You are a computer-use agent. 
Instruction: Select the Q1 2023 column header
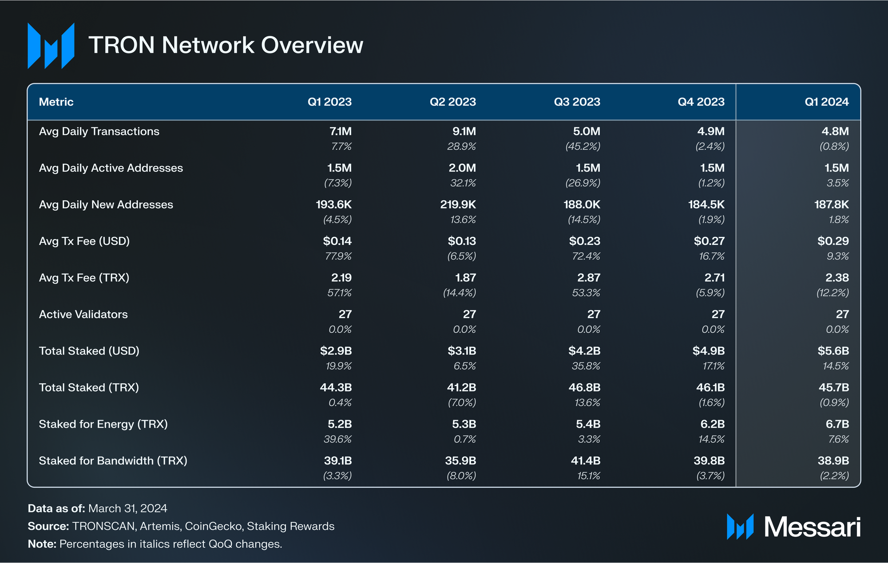pyautogui.click(x=329, y=102)
